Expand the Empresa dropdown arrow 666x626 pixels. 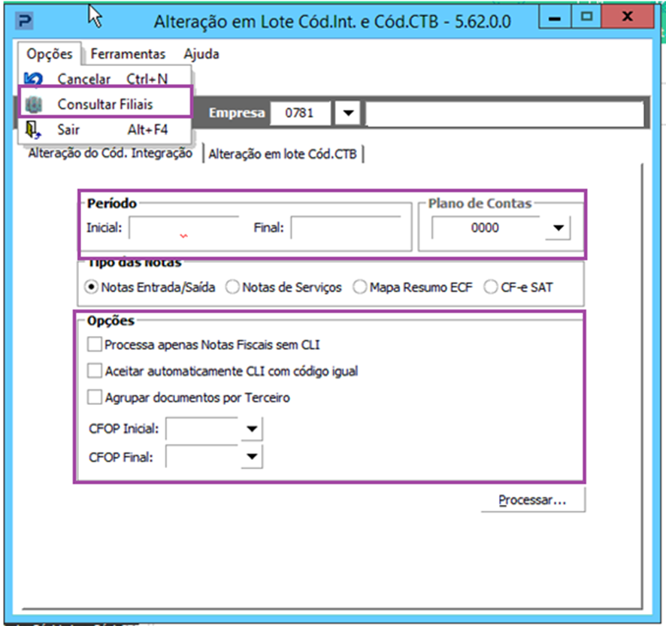tap(348, 113)
